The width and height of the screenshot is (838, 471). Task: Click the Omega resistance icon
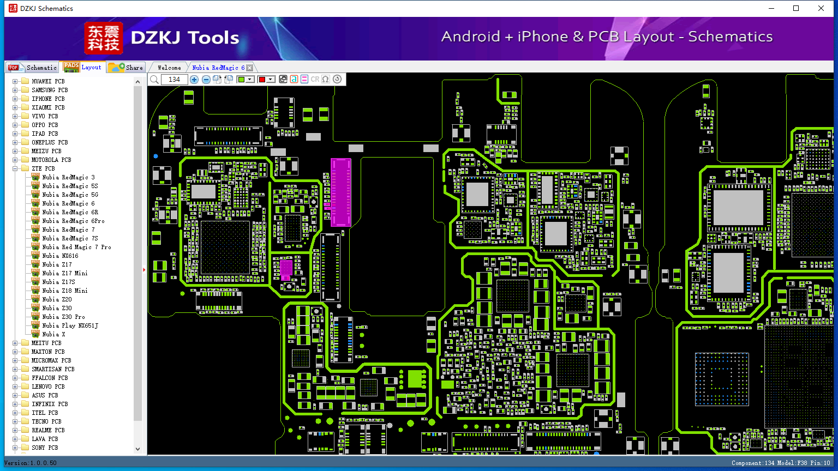tap(326, 80)
